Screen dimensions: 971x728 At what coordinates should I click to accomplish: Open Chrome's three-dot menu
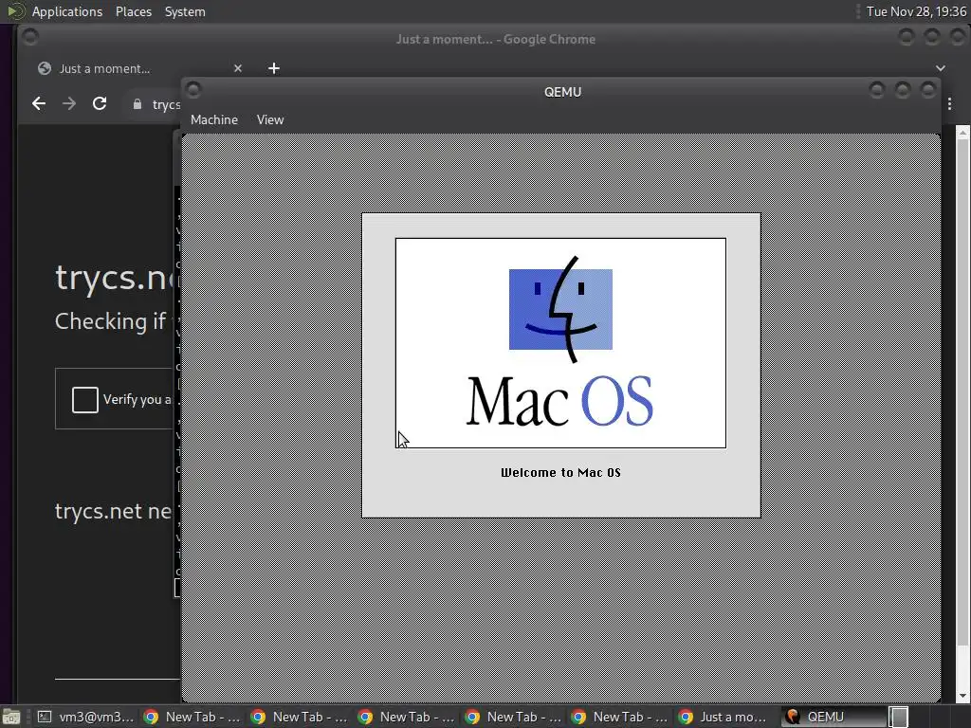point(949,104)
